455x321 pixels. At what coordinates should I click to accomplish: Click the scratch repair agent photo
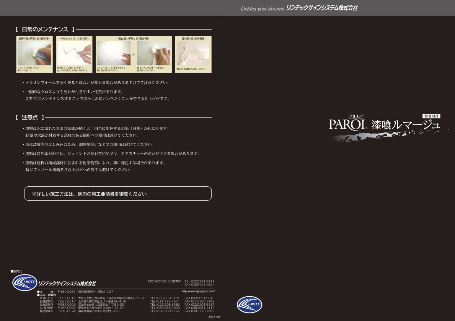point(193,53)
